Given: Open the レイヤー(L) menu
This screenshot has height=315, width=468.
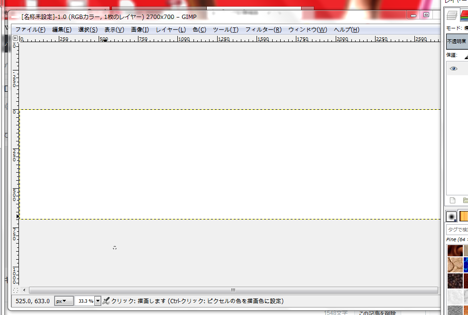Looking at the screenshot, I should pyautogui.click(x=171, y=29).
